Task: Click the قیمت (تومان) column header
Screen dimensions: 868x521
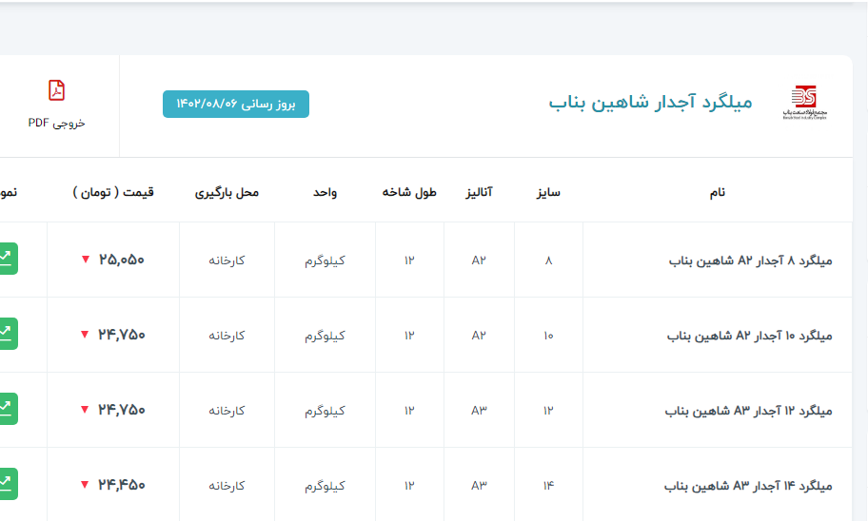Action: [113, 192]
